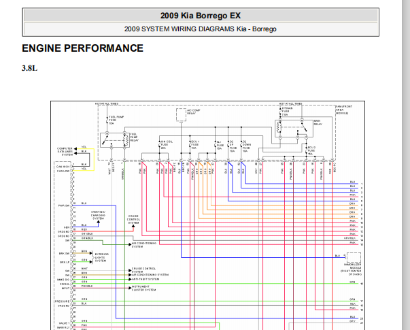Click the "O2 DOWN FUSE" label
This screenshot has height=330, width=410.
click(x=247, y=146)
